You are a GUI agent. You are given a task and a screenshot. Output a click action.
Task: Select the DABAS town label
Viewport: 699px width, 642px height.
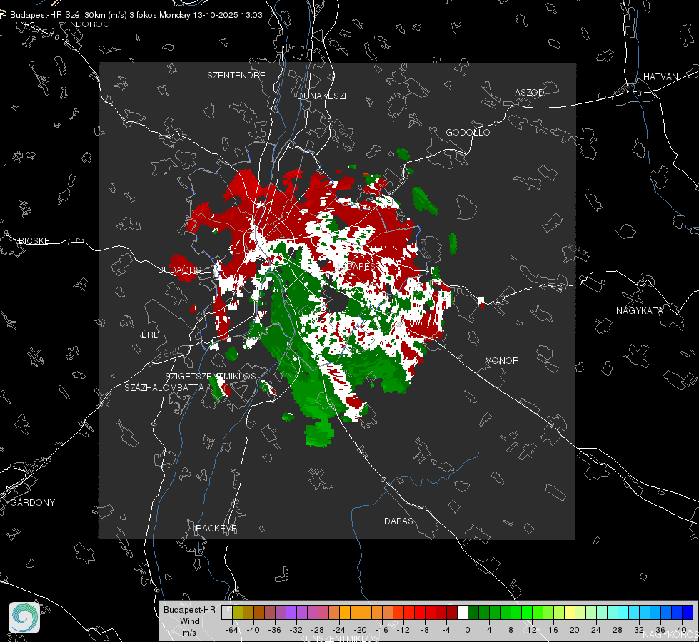tap(398, 521)
